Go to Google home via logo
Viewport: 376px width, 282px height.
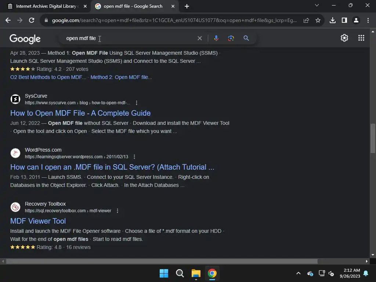tap(25, 39)
